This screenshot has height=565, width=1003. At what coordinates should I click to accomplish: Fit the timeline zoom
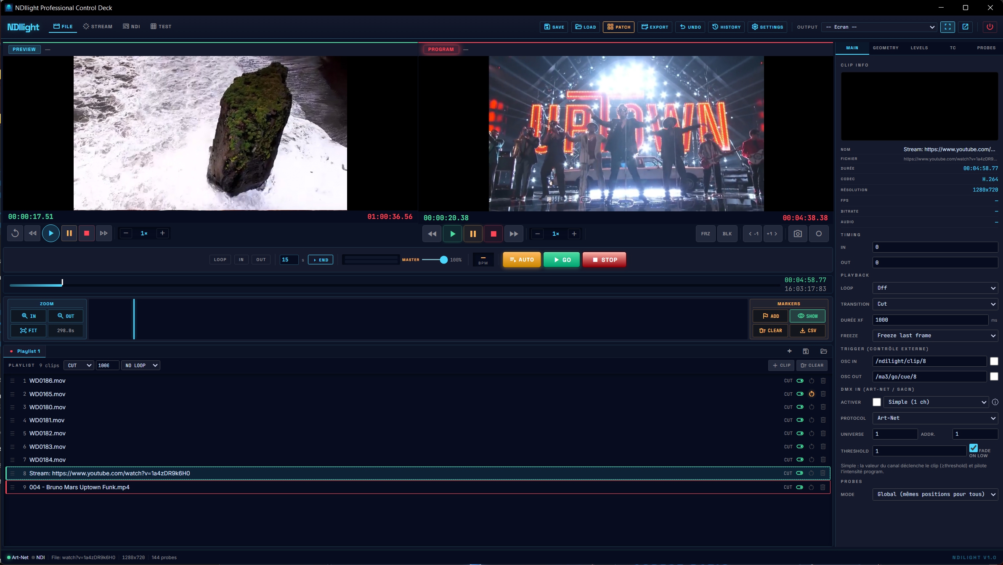29,330
